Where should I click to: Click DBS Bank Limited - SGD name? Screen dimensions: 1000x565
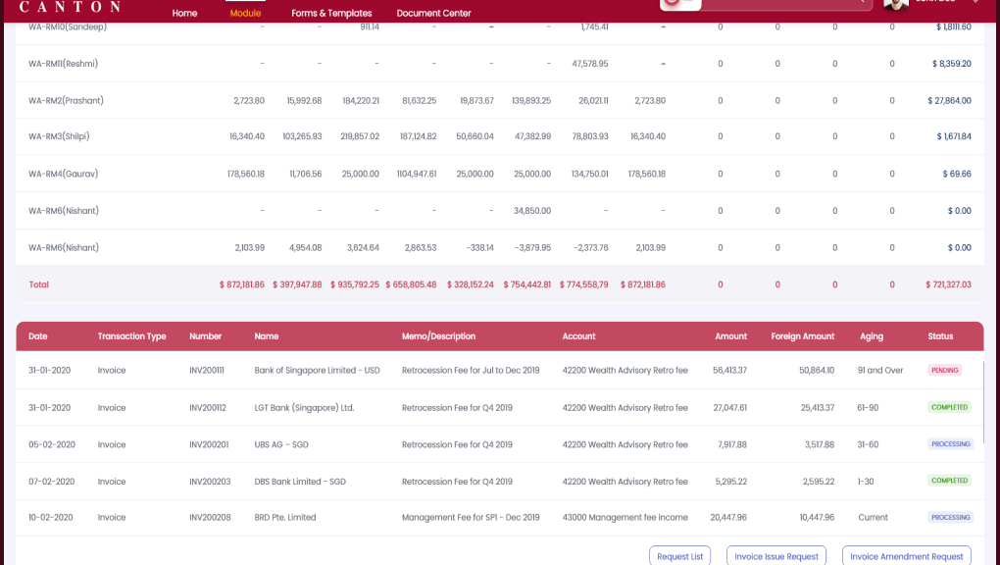(300, 482)
